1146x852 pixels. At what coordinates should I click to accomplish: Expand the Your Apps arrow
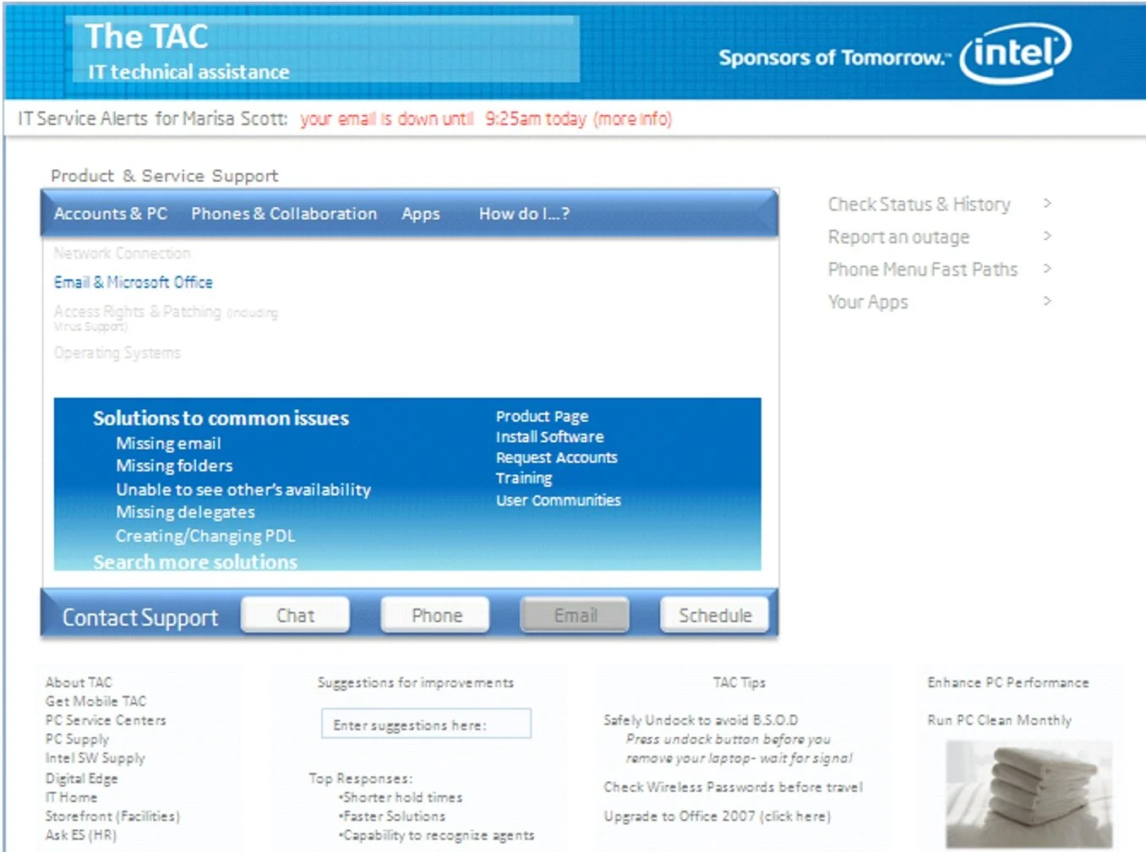[x=1047, y=300]
